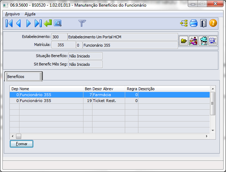Jump to the last record arrow
The width and height of the screenshot is (226, 172).
38,24
